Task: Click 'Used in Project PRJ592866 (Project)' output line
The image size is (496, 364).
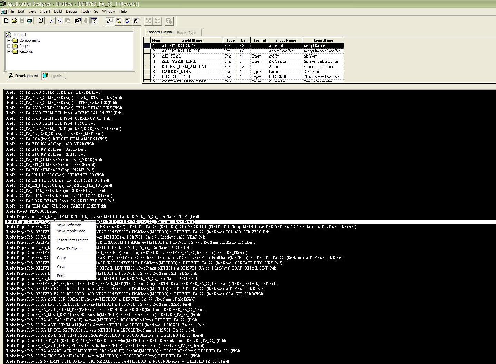Action: point(32,211)
